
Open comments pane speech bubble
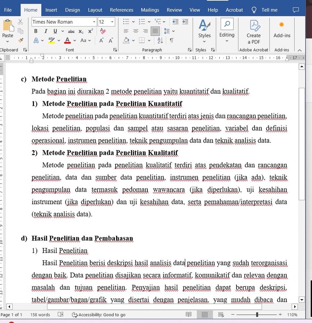(296, 10)
